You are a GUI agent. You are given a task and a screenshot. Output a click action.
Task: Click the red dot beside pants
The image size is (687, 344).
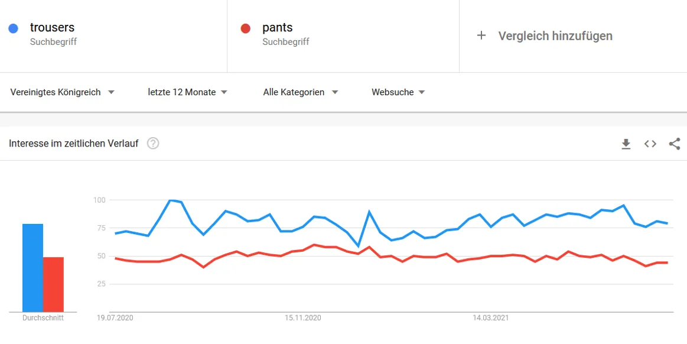(x=245, y=28)
